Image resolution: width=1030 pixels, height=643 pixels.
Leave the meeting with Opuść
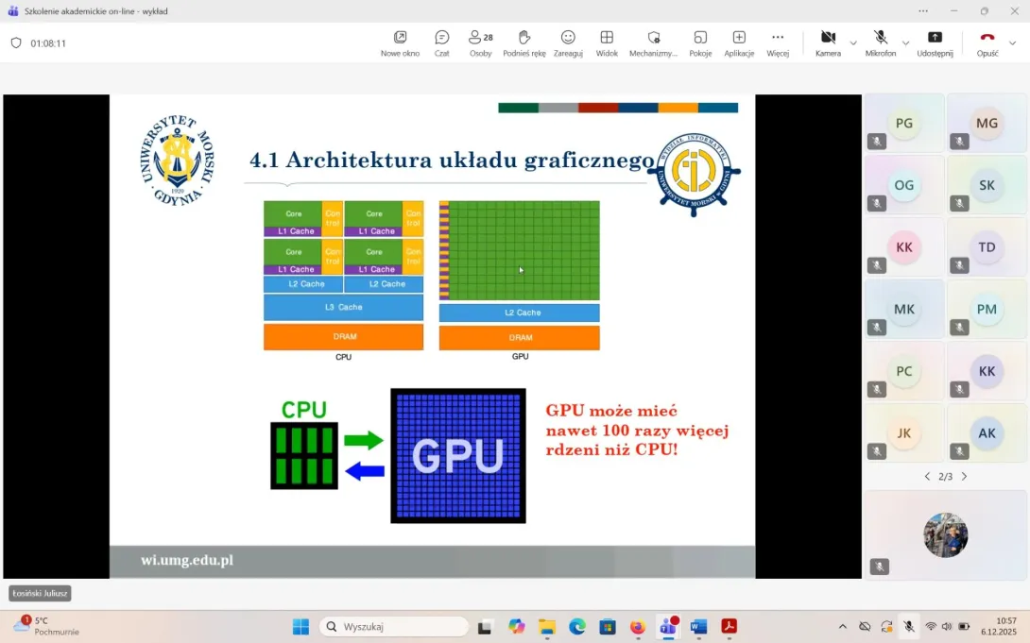[987, 42]
